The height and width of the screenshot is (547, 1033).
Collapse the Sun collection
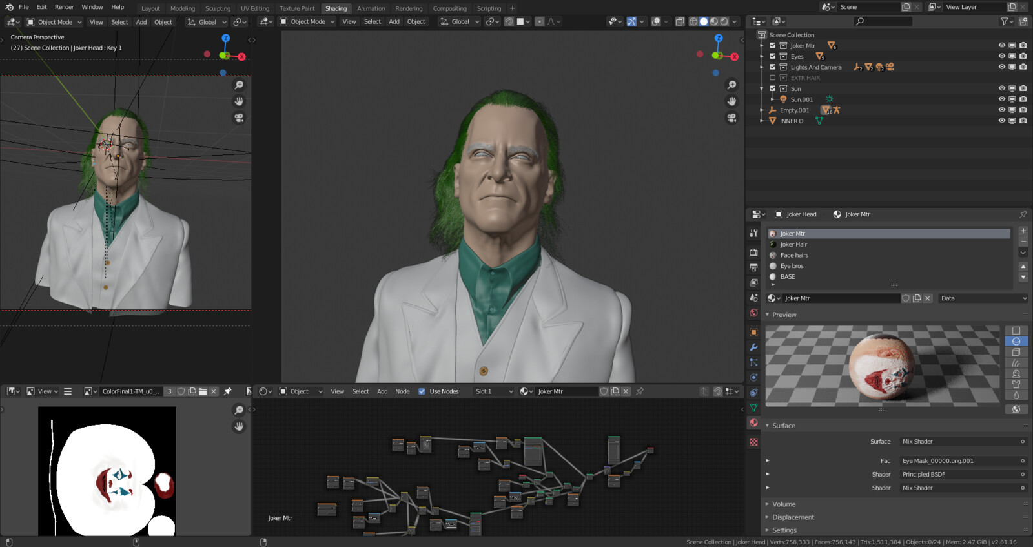click(762, 88)
